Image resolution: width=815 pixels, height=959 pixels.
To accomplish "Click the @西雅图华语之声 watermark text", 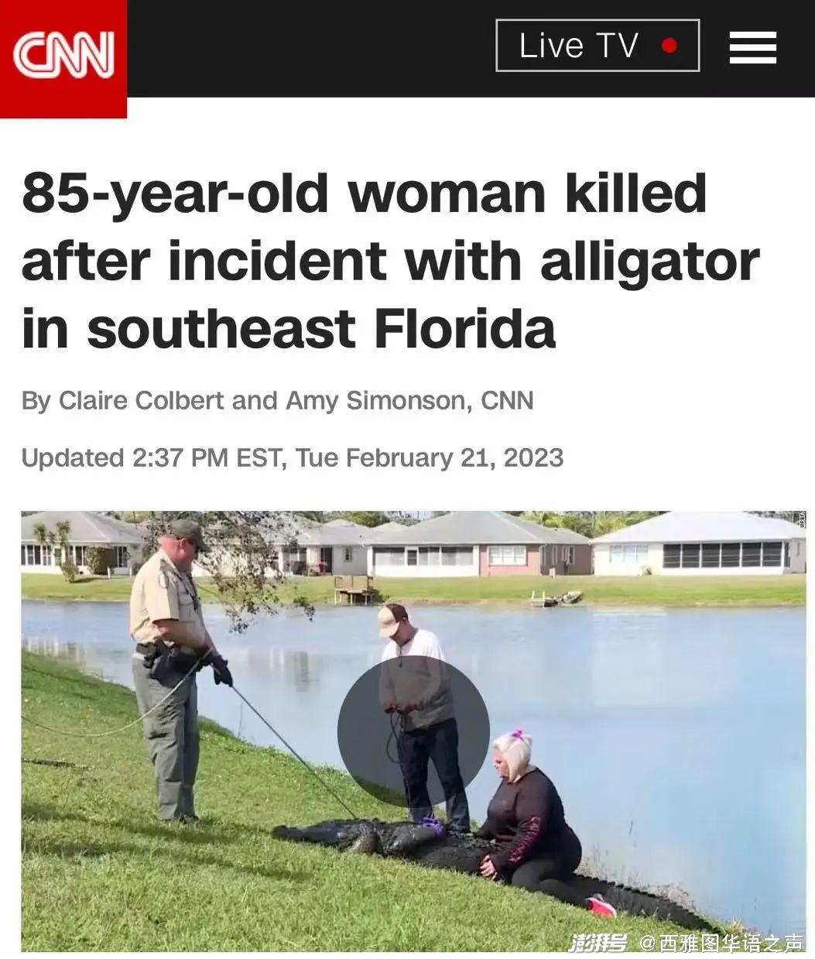I will coord(721,942).
